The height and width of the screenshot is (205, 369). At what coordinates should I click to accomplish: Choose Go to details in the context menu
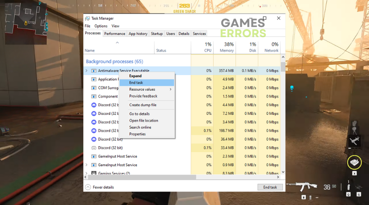147,114
